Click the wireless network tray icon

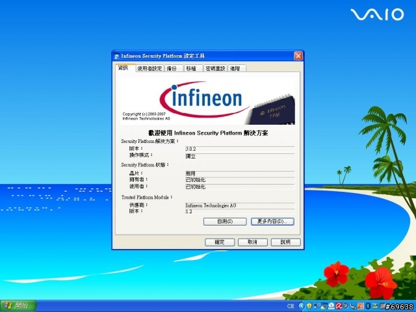click(317, 306)
